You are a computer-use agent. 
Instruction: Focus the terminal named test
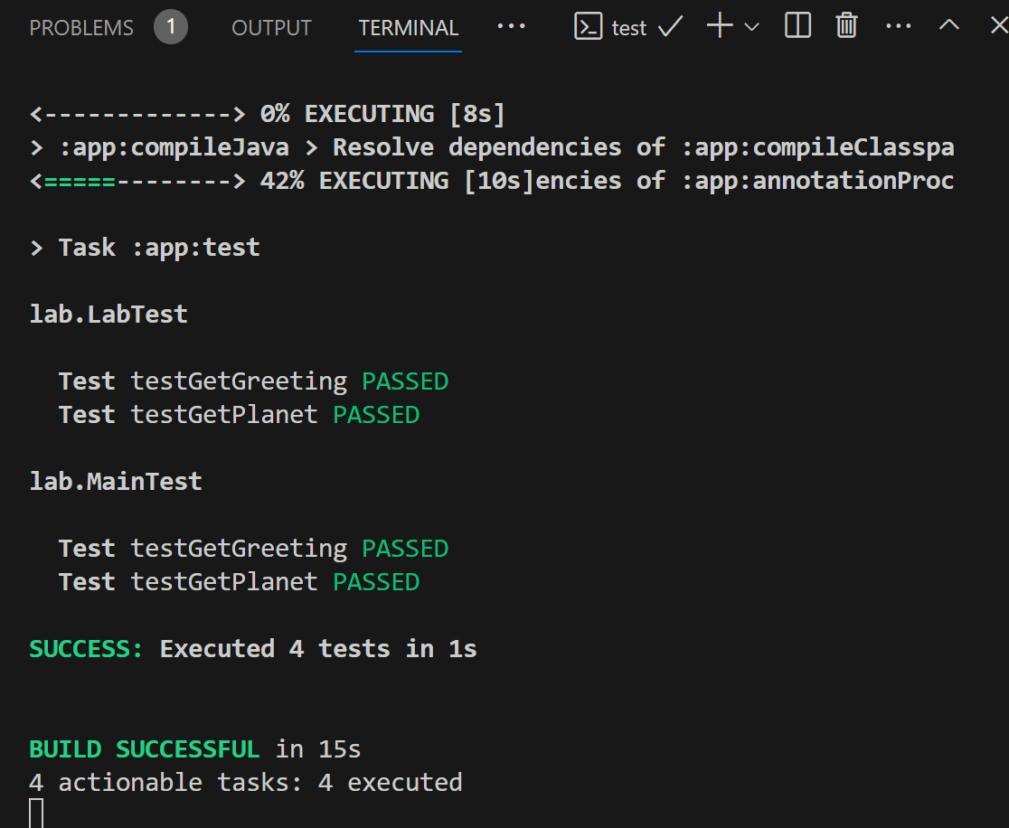(x=628, y=28)
